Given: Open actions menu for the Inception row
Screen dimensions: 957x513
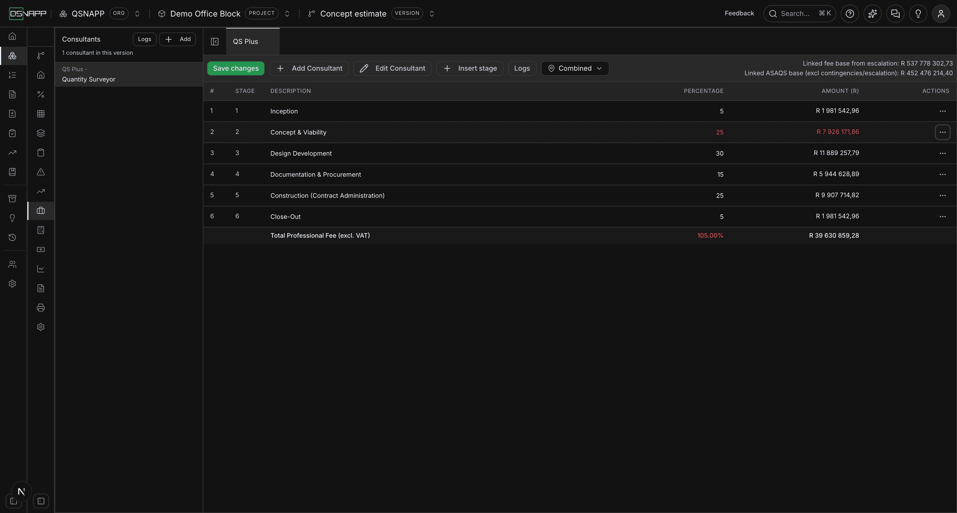Looking at the screenshot, I should (942, 111).
